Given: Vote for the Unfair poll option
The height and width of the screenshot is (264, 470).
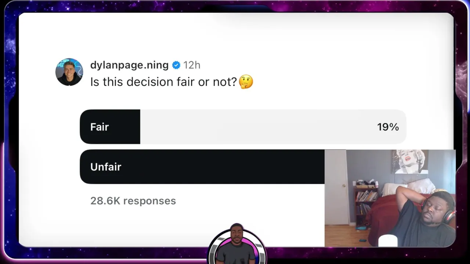Looking at the screenshot, I should (x=202, y=167).
